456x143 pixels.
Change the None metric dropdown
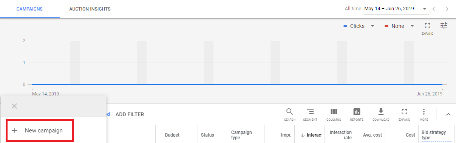coord(399,26)
